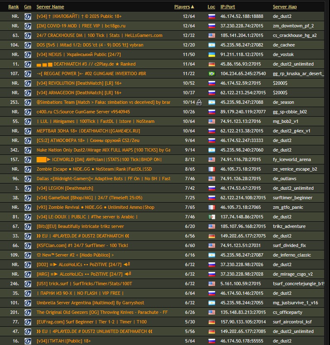Click French flag on Zombie Escape row
The image size is (330, 345).
212,169
